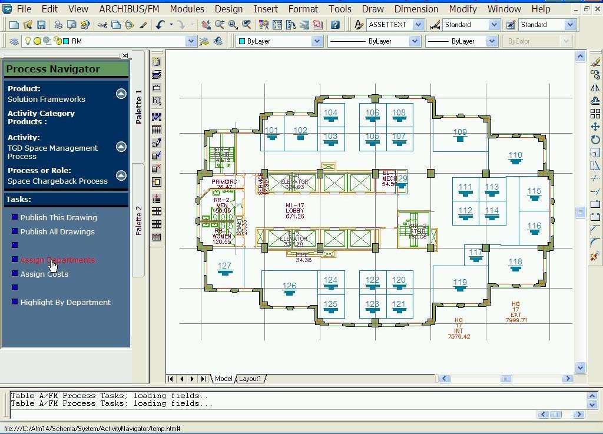This screenshot has width=603, height=434.
Task: Activate the Pan realtime hand tool
Action: click(x=206, y=25)
